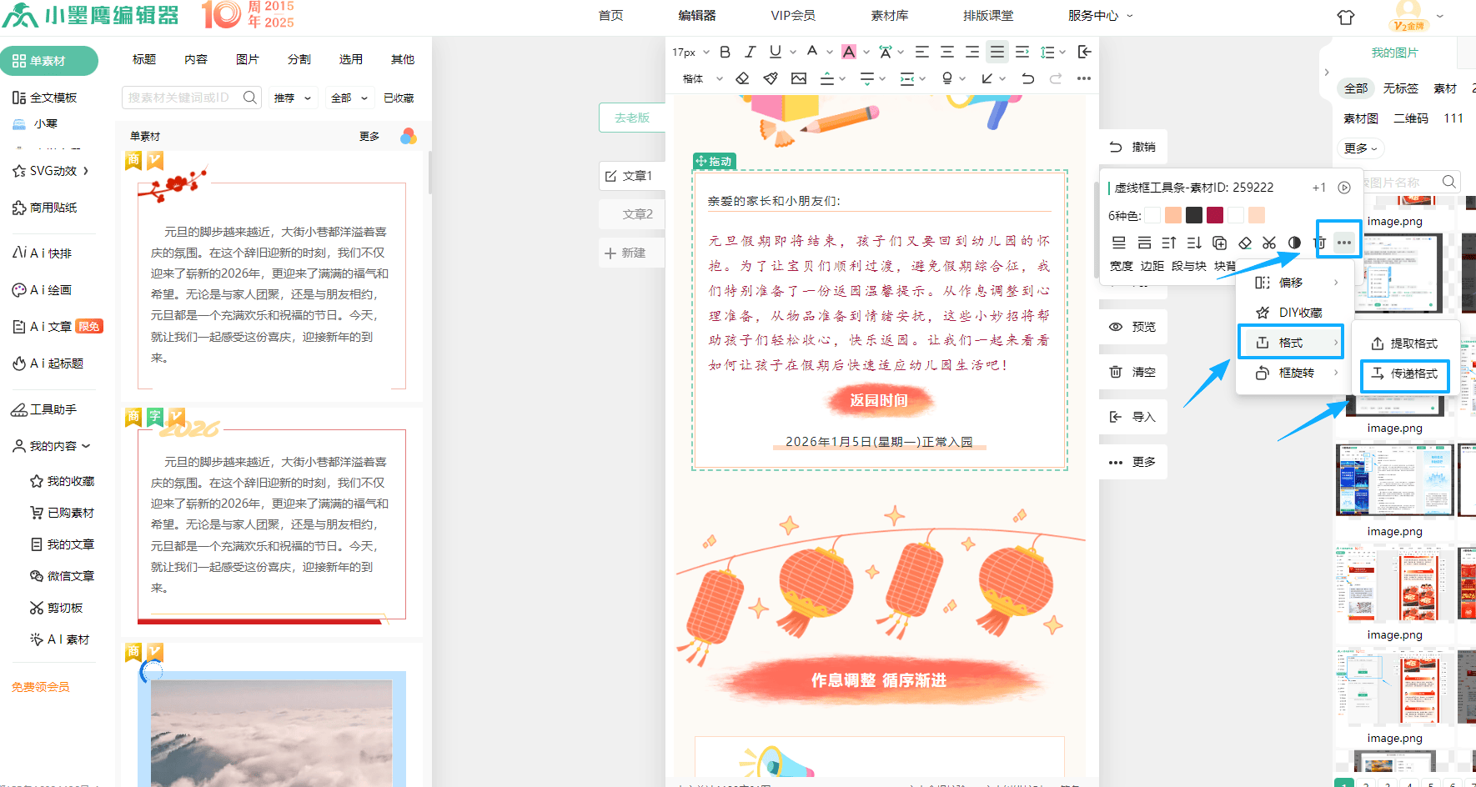Apply underline to the selected text
This screenshot has height=787, width=1476.
[x=776, y=52]
